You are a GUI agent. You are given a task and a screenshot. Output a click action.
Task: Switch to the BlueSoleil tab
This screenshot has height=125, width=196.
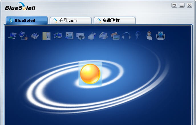pyautogui.click(x=27, y=20)
